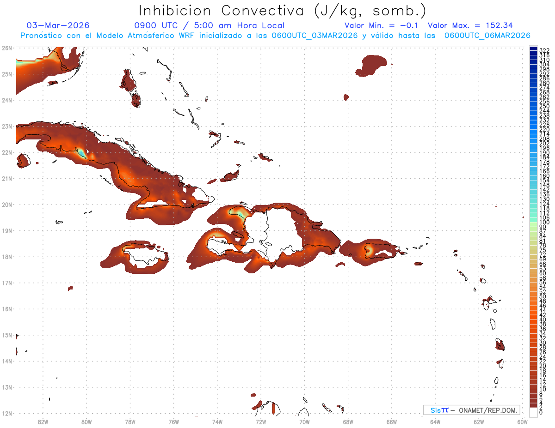Click the '14N' latitude label
Viewport: 555px width, 428px height.
[x=7, y=361]
